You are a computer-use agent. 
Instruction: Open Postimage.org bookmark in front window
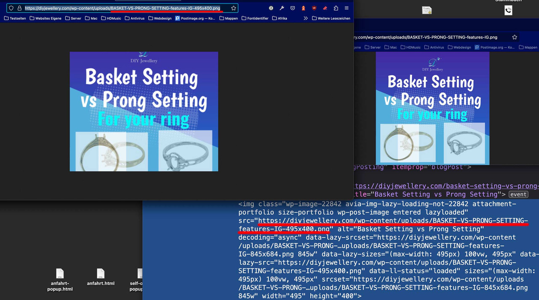point(195,18)
